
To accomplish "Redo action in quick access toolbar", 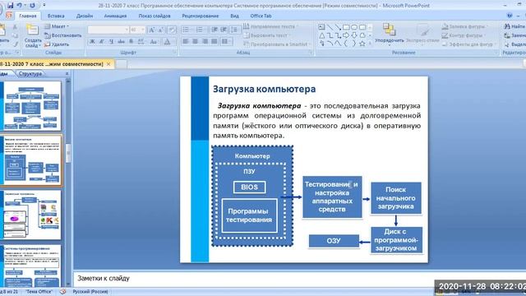I will click(x=32, y=6).
